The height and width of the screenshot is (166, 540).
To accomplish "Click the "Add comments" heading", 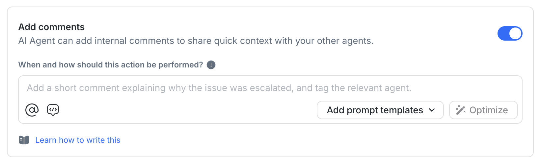I will tap(51, 27).
